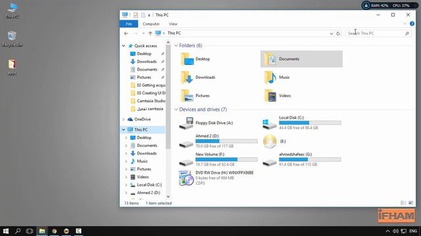
Task: Open taskbar Search
Action: pos(18,231)
